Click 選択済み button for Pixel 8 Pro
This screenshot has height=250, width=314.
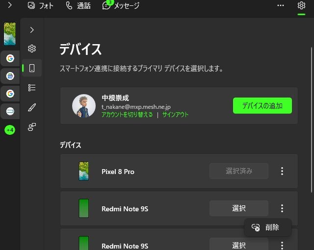point(239,171)
